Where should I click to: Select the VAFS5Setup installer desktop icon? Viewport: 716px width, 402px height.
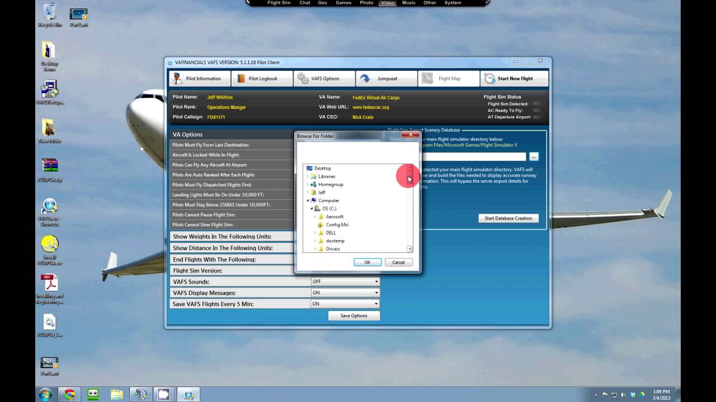[49, 93]
